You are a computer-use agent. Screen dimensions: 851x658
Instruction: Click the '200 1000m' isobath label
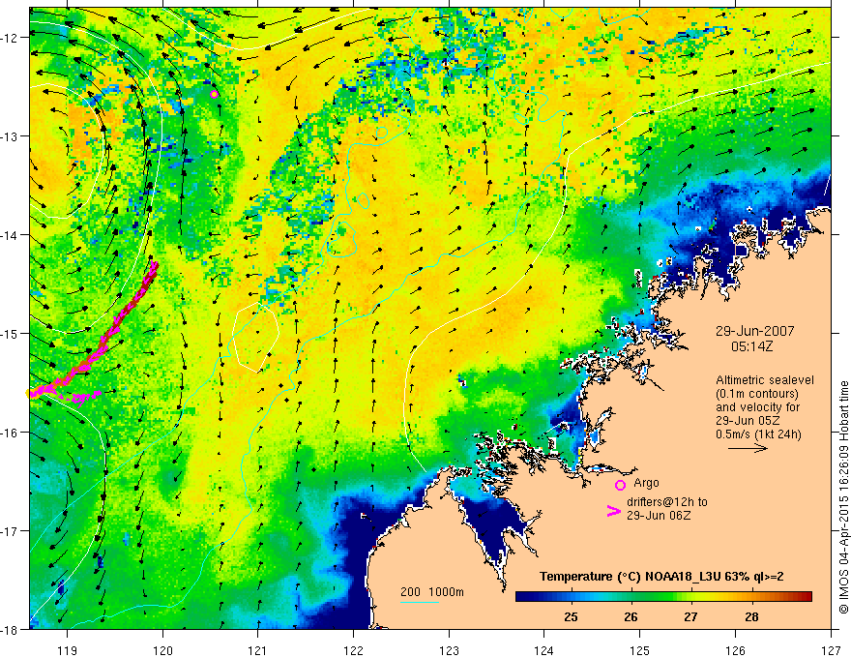click(x=432, y=592)
